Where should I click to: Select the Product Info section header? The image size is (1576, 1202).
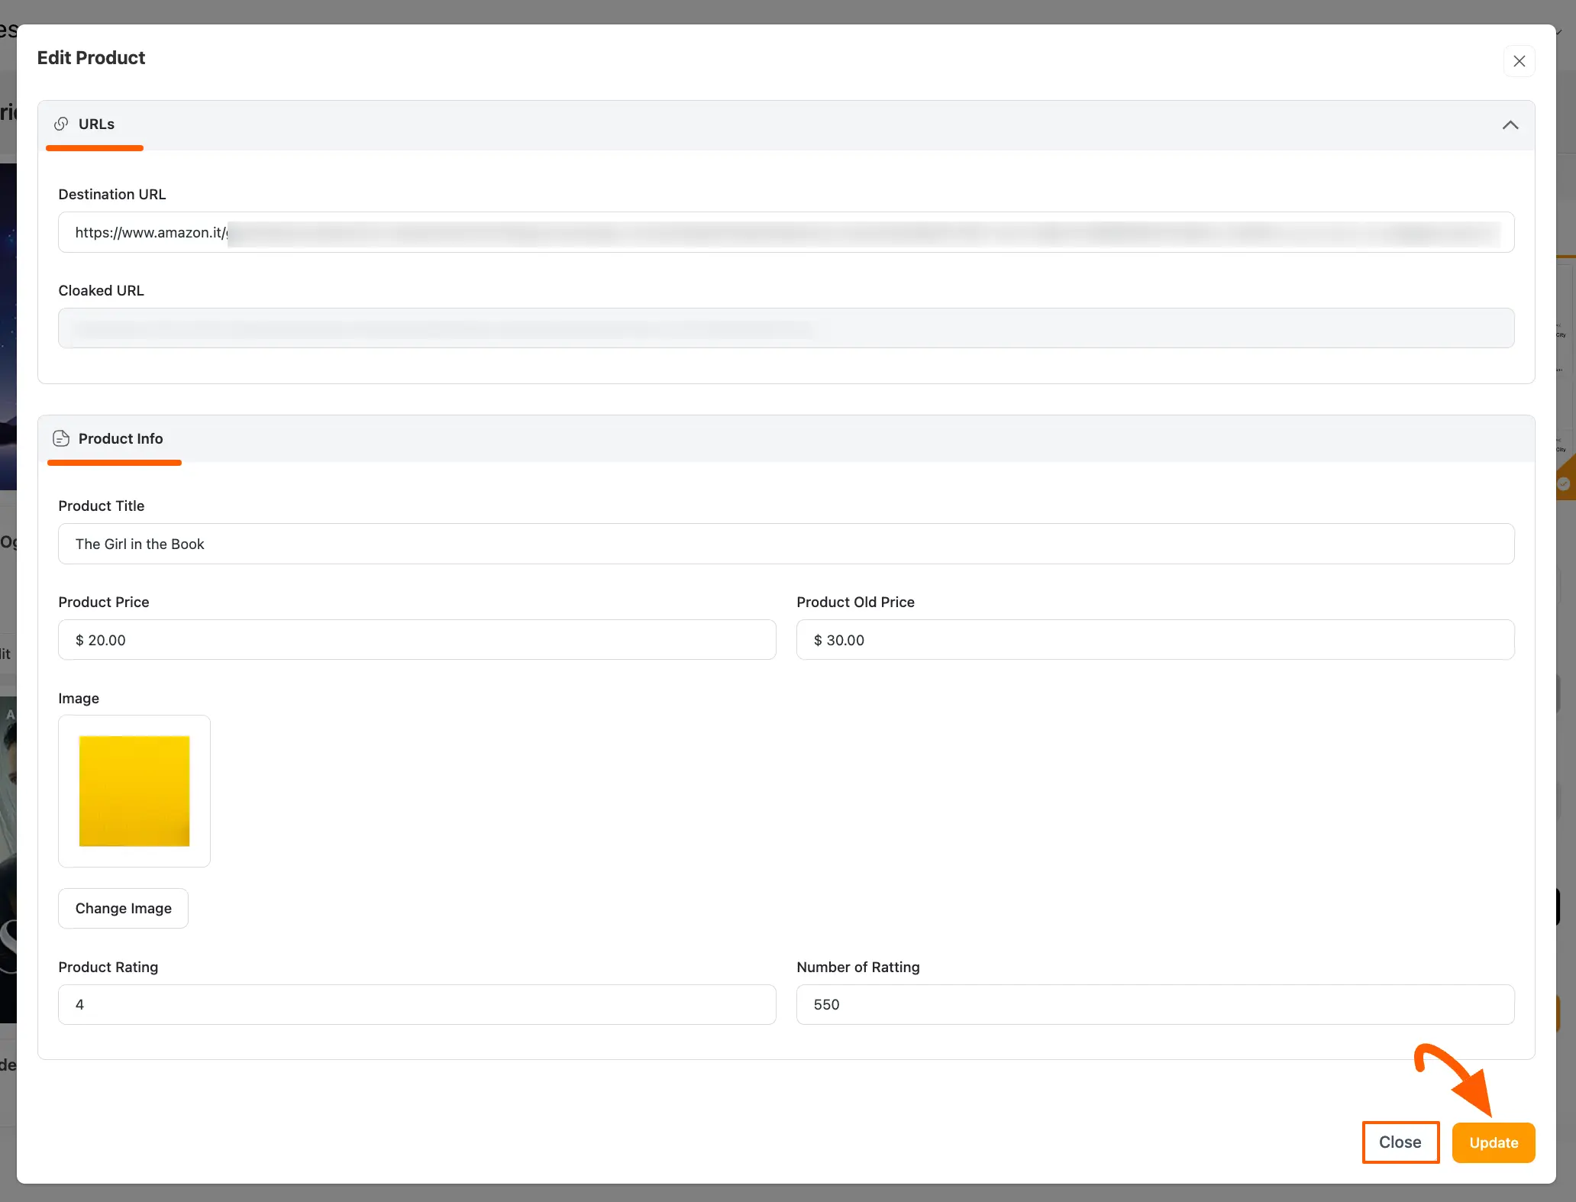(x=121, y=439)
